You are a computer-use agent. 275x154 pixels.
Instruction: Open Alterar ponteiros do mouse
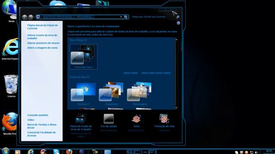coord(43,43)
